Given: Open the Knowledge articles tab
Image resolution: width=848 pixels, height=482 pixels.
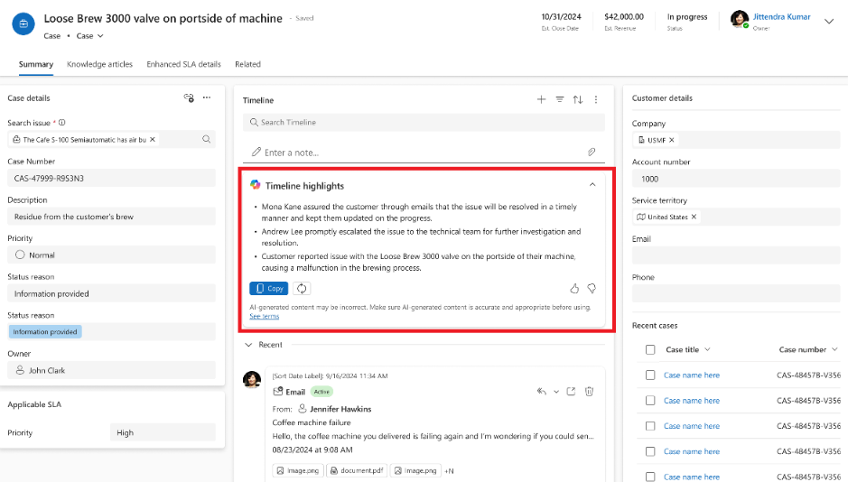Looking at the screenshot, I should 99,64.
